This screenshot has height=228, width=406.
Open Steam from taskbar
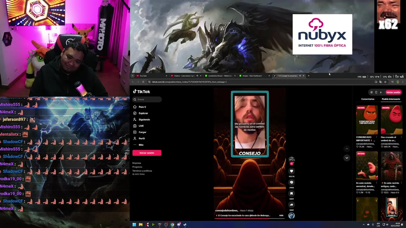tap(185, 225)
